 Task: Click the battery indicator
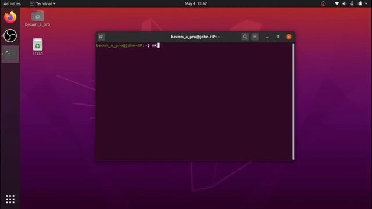tap(360, 3)
